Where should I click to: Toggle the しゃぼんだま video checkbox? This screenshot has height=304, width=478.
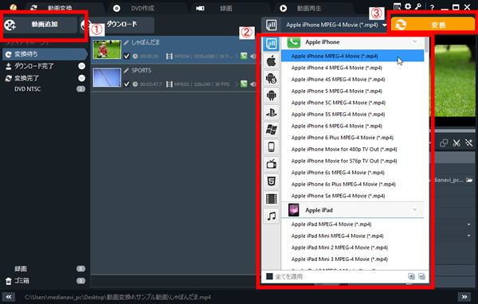(x=127, y=56)
